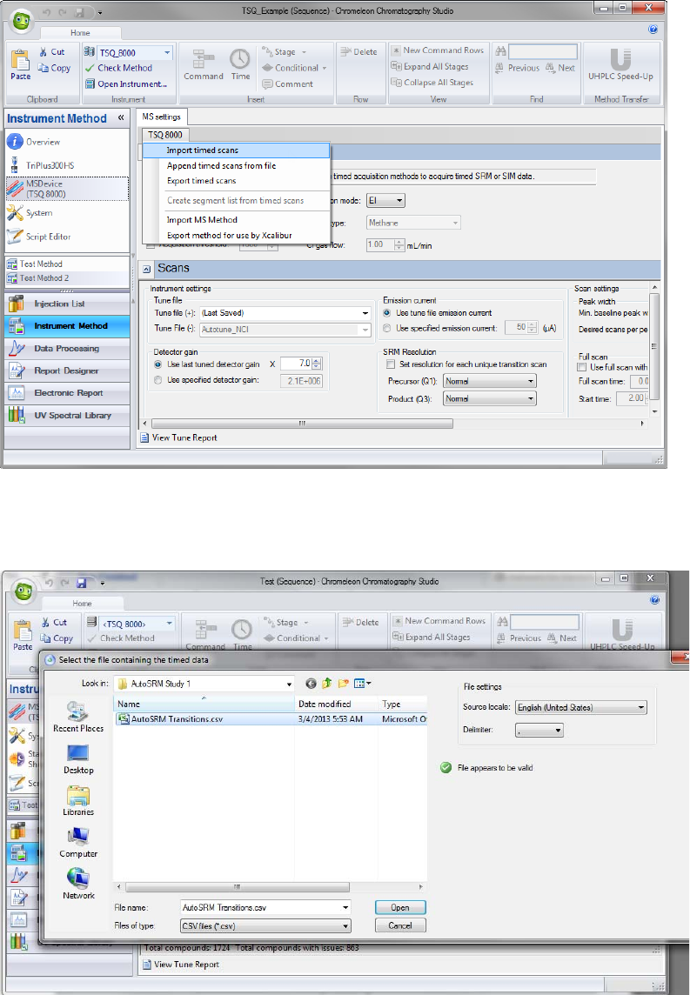Click UHPLC Speed-Up in top window
Image resolution: width=690 pixels, height=995 pixels.
(620, 64)
